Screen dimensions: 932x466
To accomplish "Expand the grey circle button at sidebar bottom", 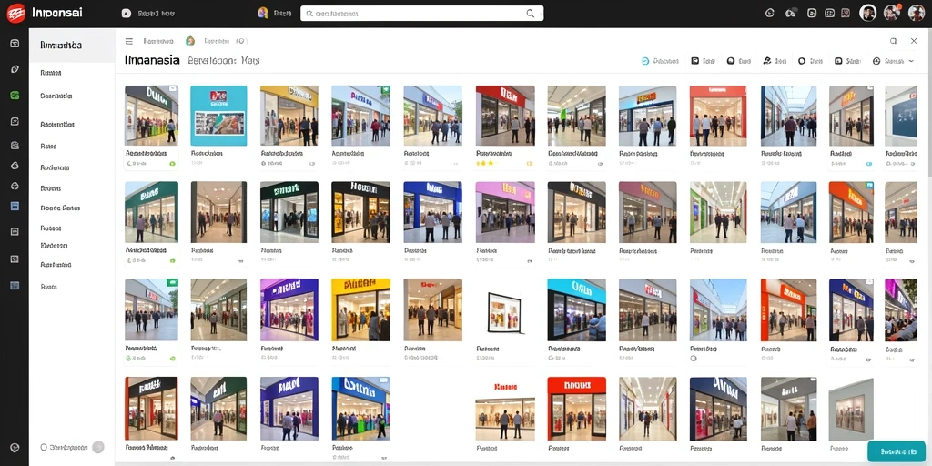I will pyautogui.click(x=98, y=447).
